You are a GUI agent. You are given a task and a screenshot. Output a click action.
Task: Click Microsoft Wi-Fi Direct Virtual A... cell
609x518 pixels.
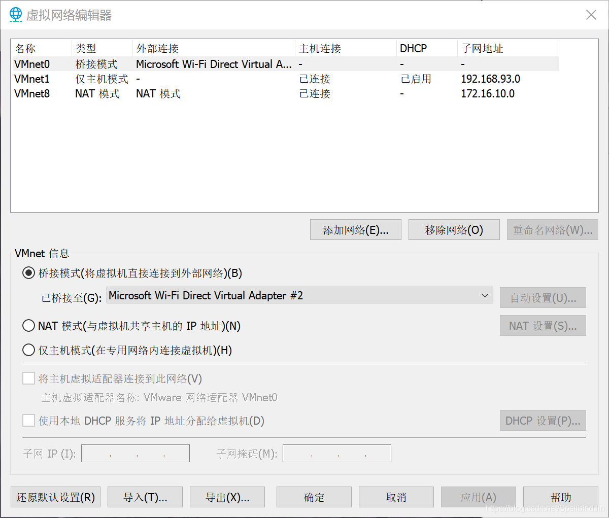pyautogui.click(x=214, y=64)
